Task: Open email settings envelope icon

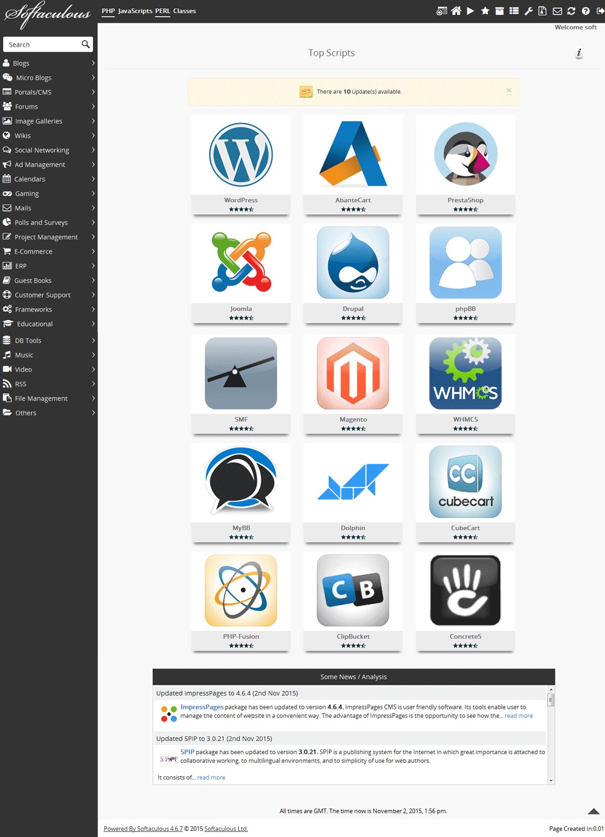Action: pos(557,11)
